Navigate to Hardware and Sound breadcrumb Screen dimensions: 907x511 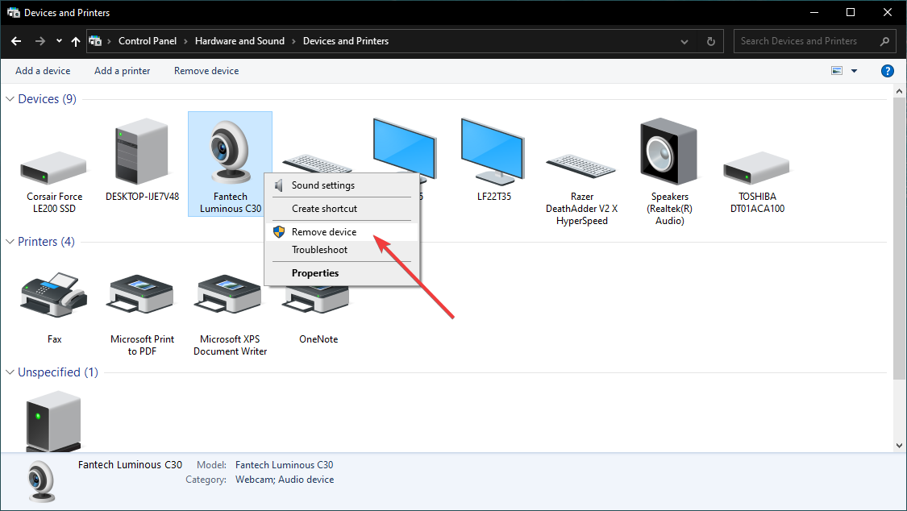coord(239,41)
